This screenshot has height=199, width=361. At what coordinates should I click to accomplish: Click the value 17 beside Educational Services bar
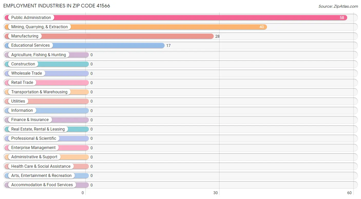coord(168,46)
